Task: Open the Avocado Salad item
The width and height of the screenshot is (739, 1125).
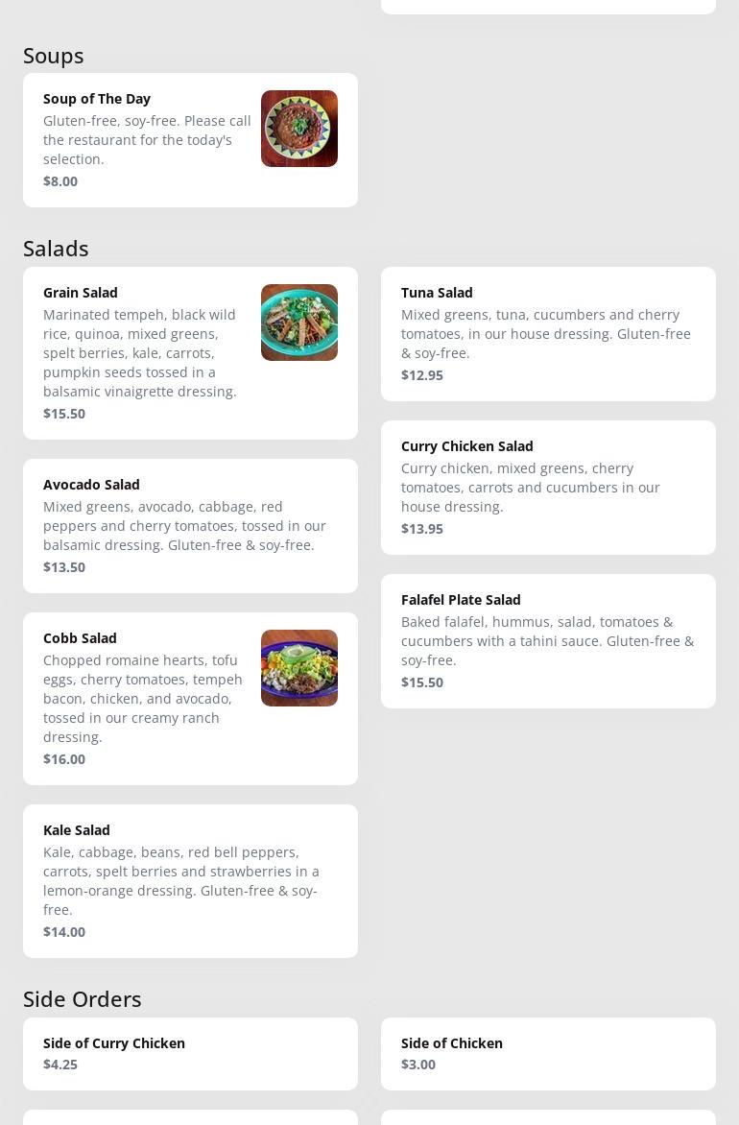Action: click(190, 526)
